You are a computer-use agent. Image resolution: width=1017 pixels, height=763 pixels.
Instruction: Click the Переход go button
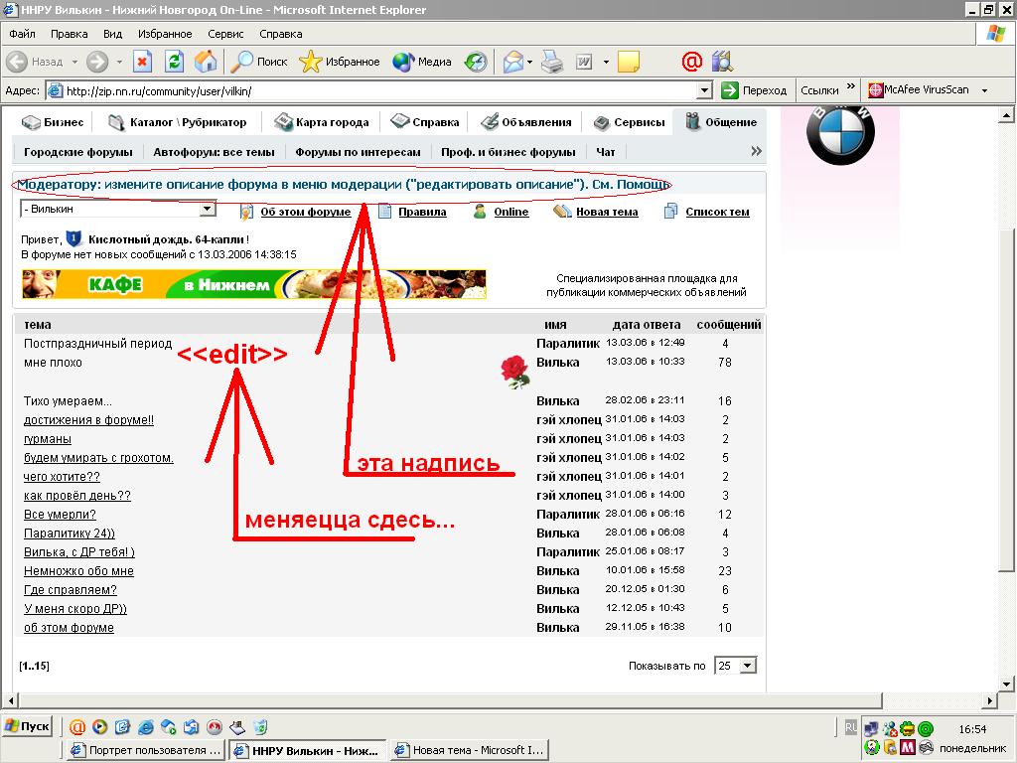(754, 90)
